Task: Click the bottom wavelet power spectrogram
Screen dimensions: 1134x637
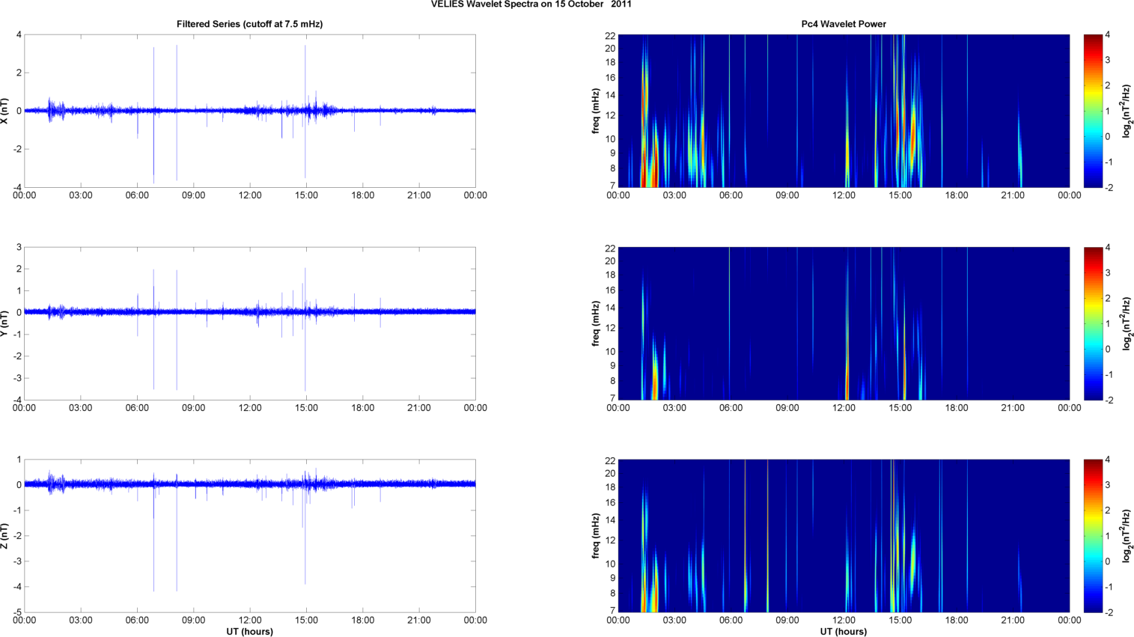Action: click(x=843, y=536)
